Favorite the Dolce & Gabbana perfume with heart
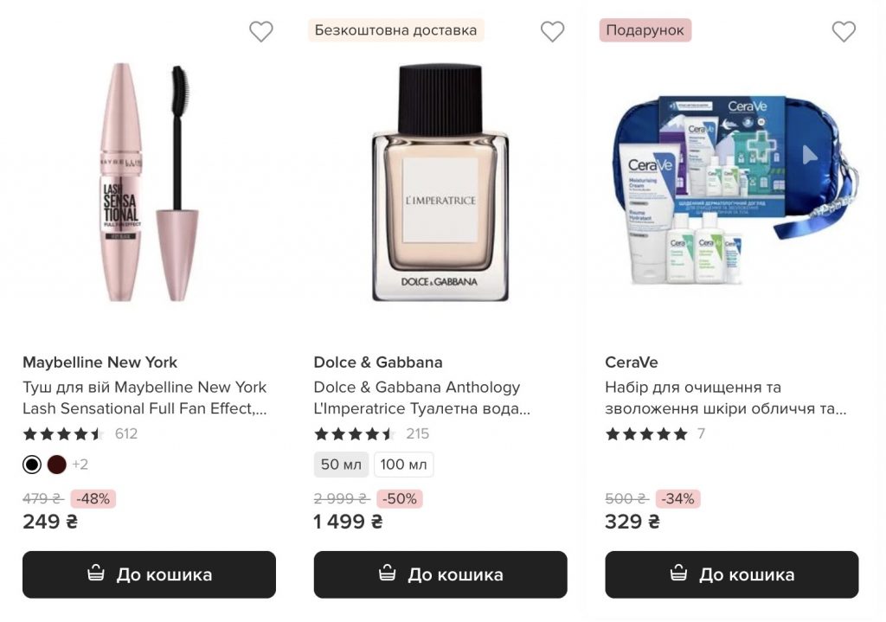This screenshot has width=886, height=622. pos(552,32)
